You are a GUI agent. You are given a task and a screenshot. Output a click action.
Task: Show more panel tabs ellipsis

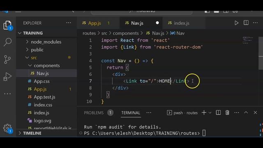coord(149,113)
